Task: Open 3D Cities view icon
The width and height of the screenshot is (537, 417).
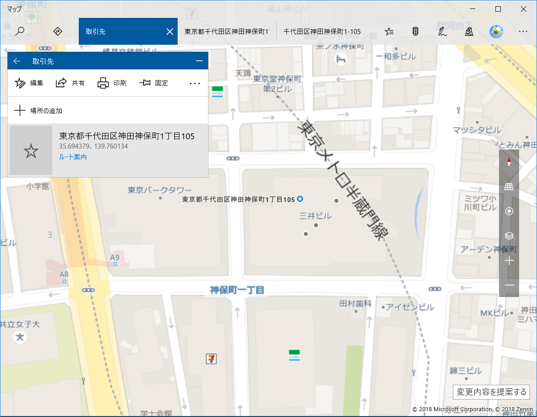Action: (x=469, y=31)
